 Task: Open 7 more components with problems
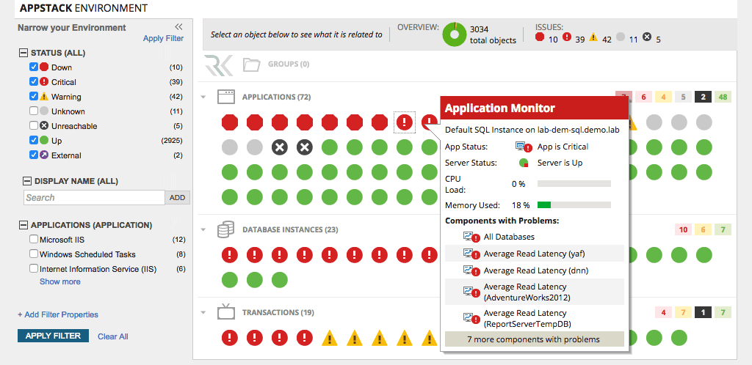534,339
